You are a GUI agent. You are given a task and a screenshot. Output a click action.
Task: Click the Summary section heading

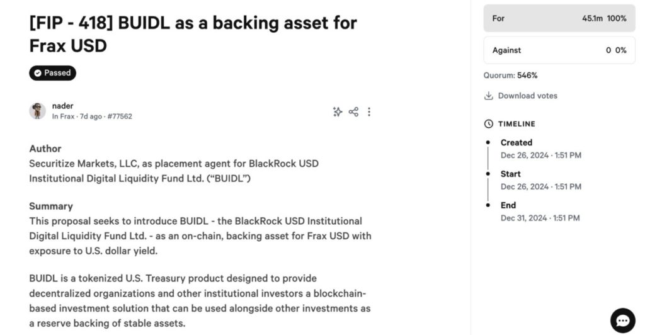pyautogui.click(x=51, y=206)
